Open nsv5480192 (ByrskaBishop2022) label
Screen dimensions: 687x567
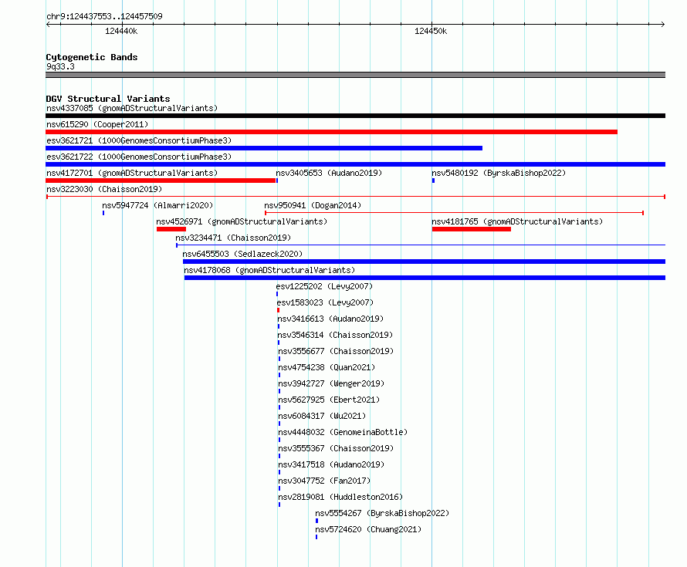coord(499,173)
